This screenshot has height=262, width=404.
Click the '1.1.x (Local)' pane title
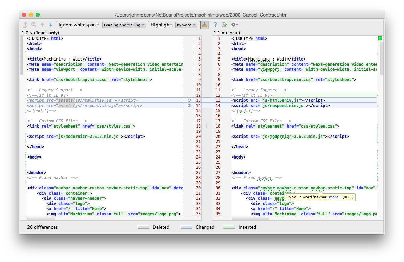click(x=227, y=33)
